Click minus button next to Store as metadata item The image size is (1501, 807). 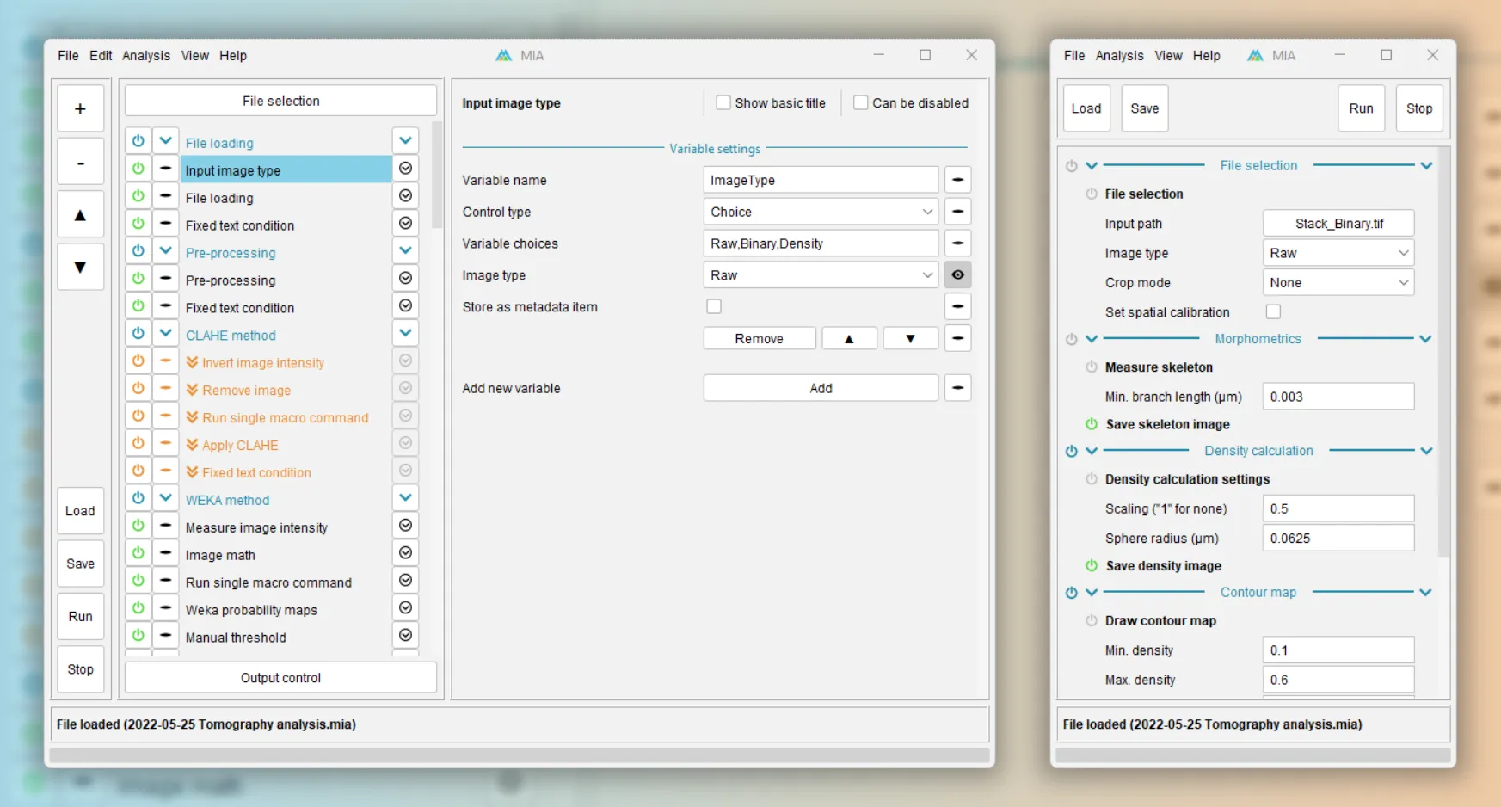[x=957, y=307]
